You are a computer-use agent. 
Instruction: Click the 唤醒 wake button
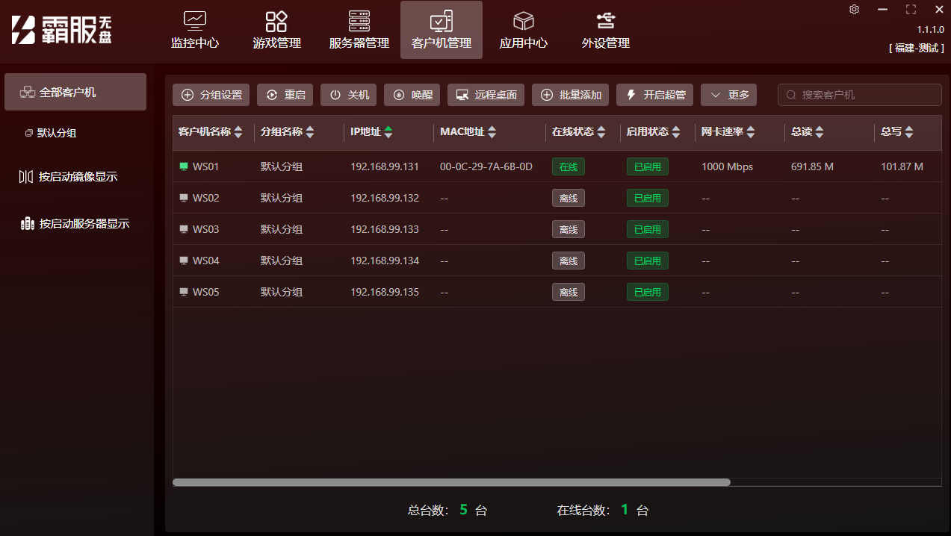point(412,95)
